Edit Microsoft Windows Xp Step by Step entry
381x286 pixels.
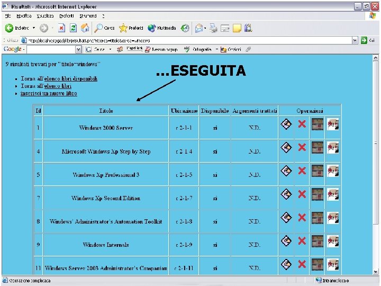(x=286, y=147)
